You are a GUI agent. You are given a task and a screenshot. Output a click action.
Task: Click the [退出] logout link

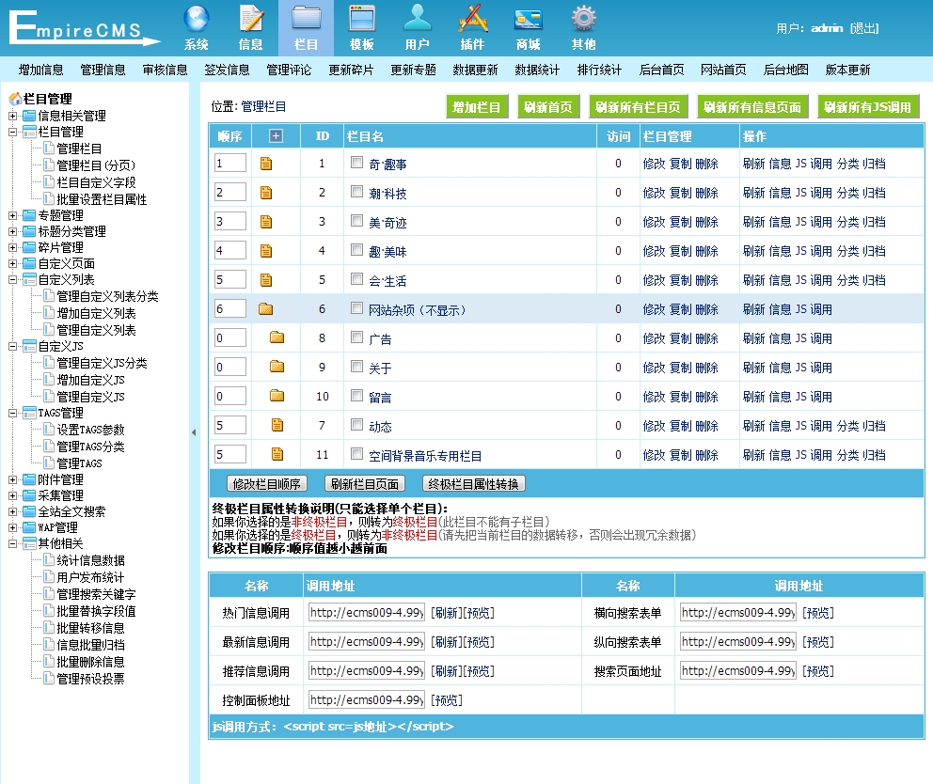[x=864, y=28]
